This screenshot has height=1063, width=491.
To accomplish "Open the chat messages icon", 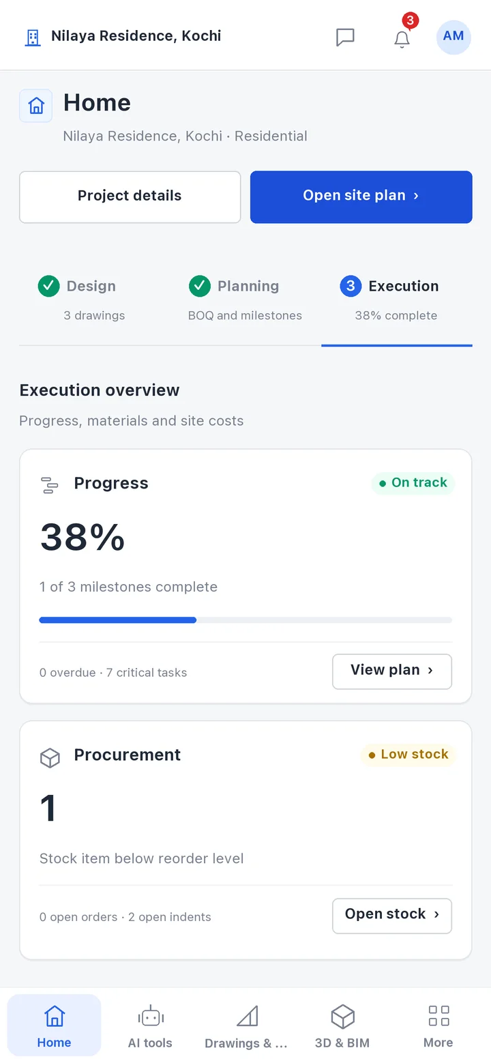I will (346, 37).
